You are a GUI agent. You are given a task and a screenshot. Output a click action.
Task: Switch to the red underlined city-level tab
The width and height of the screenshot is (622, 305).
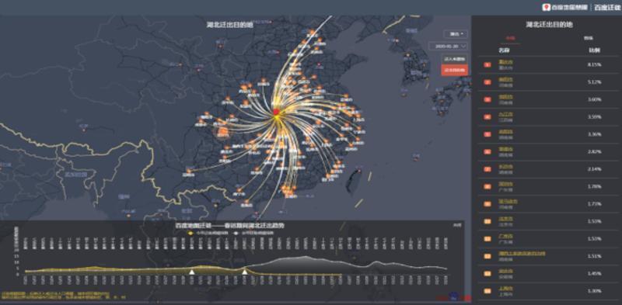(x=510, y=39)
